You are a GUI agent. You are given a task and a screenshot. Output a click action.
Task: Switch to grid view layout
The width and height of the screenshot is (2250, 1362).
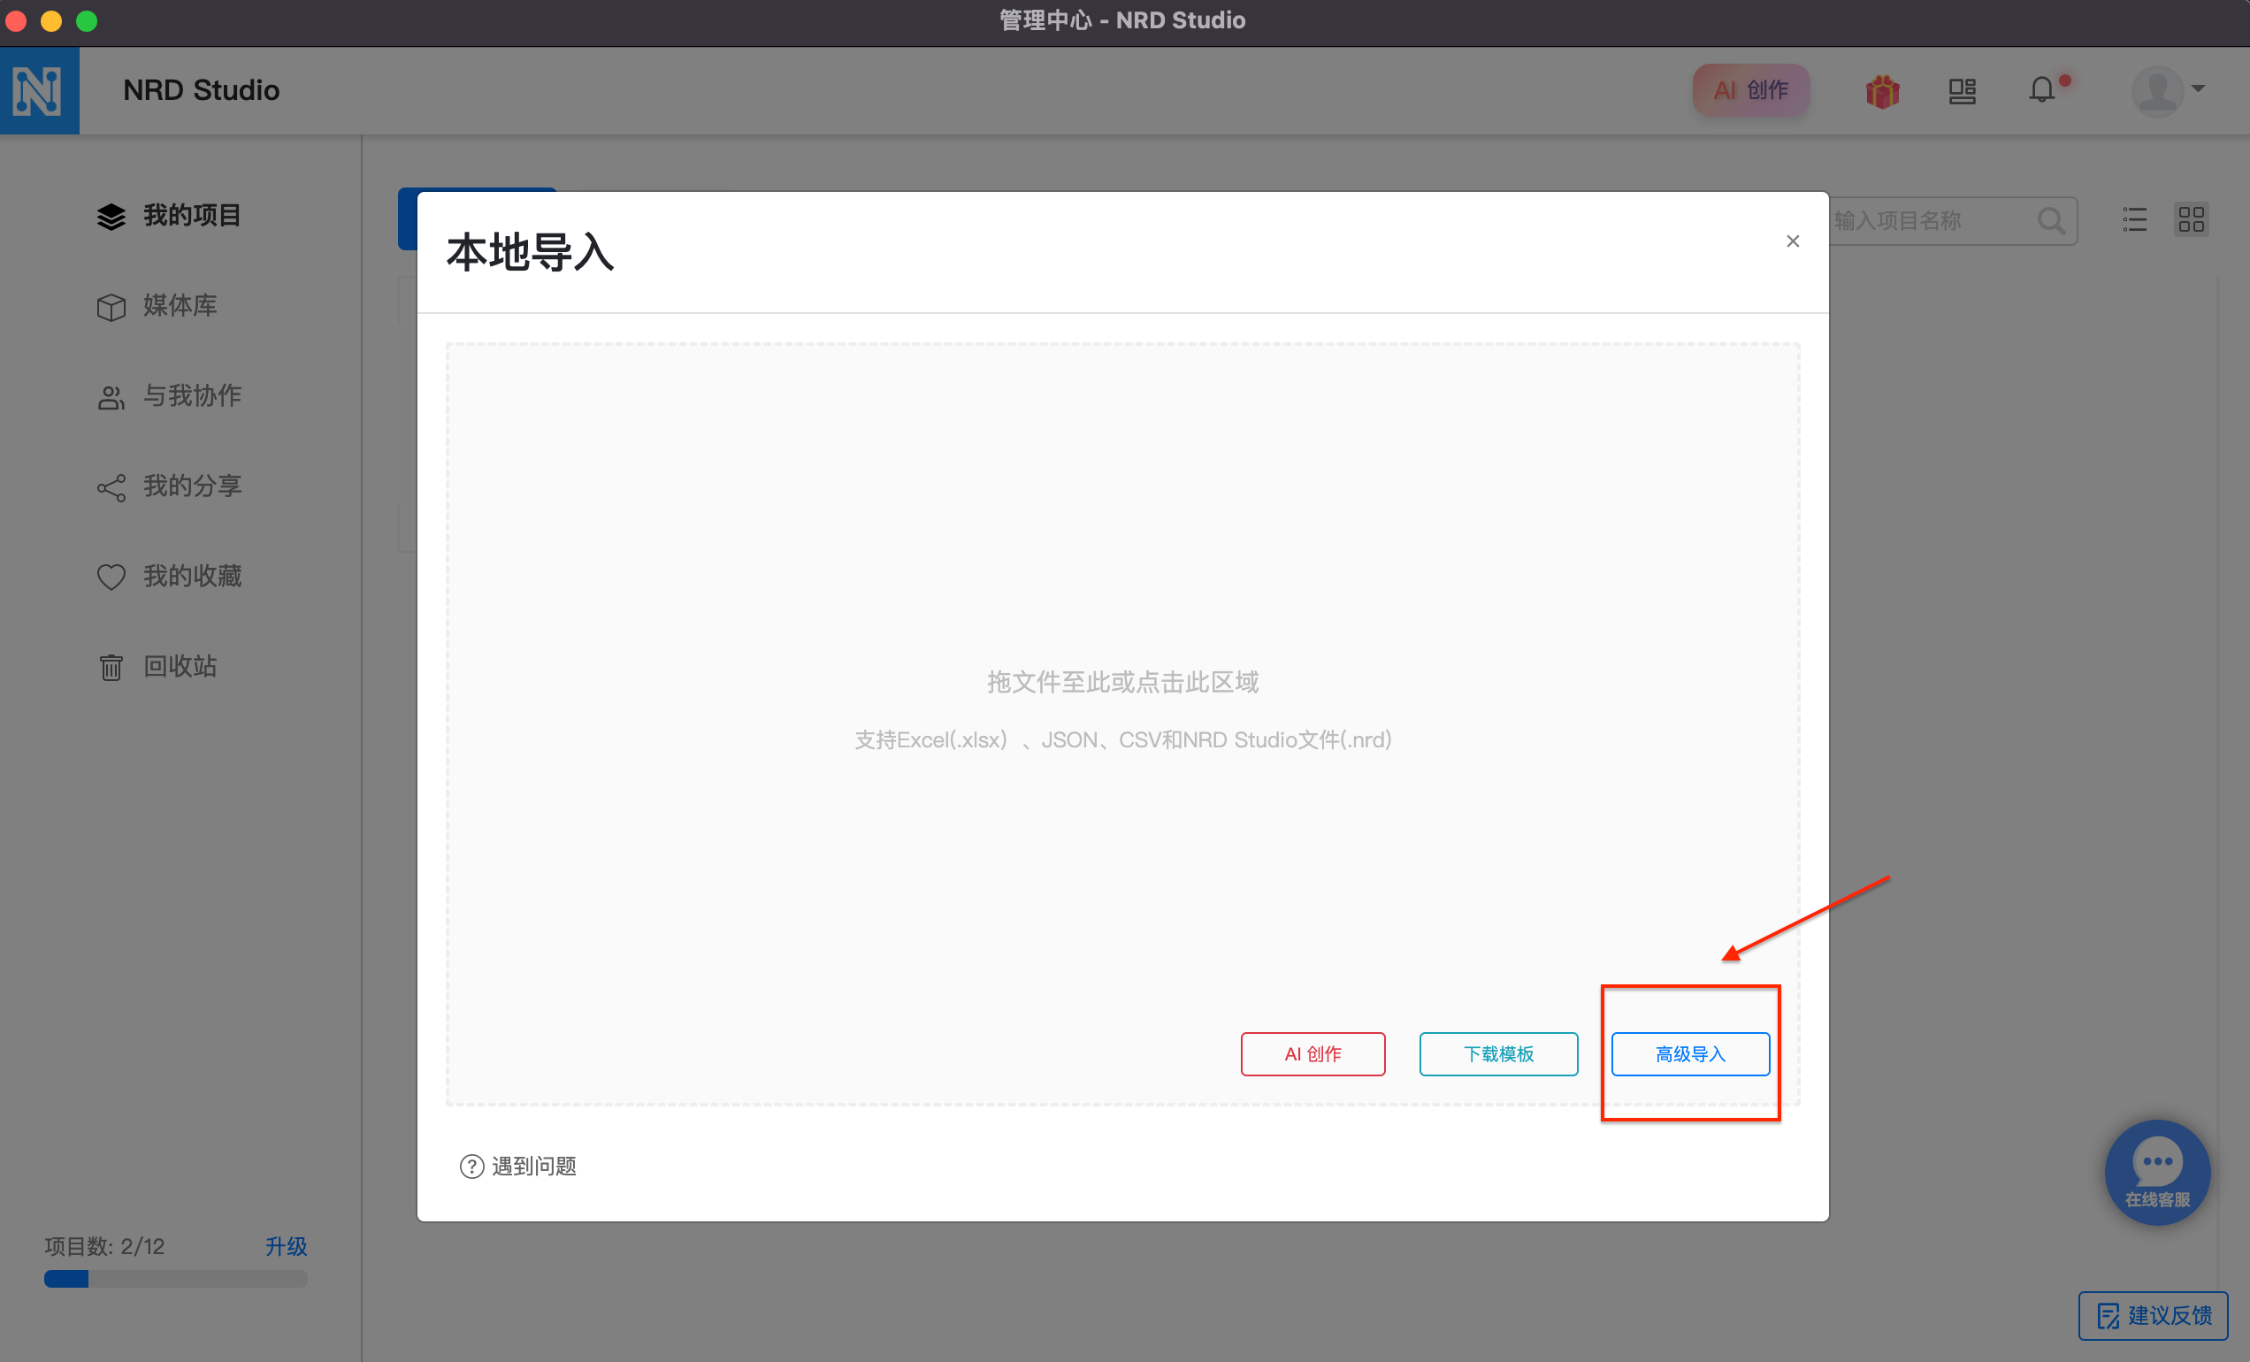click(2191, 220)
